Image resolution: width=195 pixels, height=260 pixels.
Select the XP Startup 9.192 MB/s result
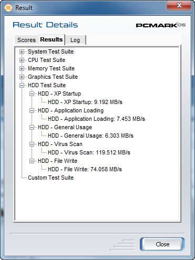[85, 102]
